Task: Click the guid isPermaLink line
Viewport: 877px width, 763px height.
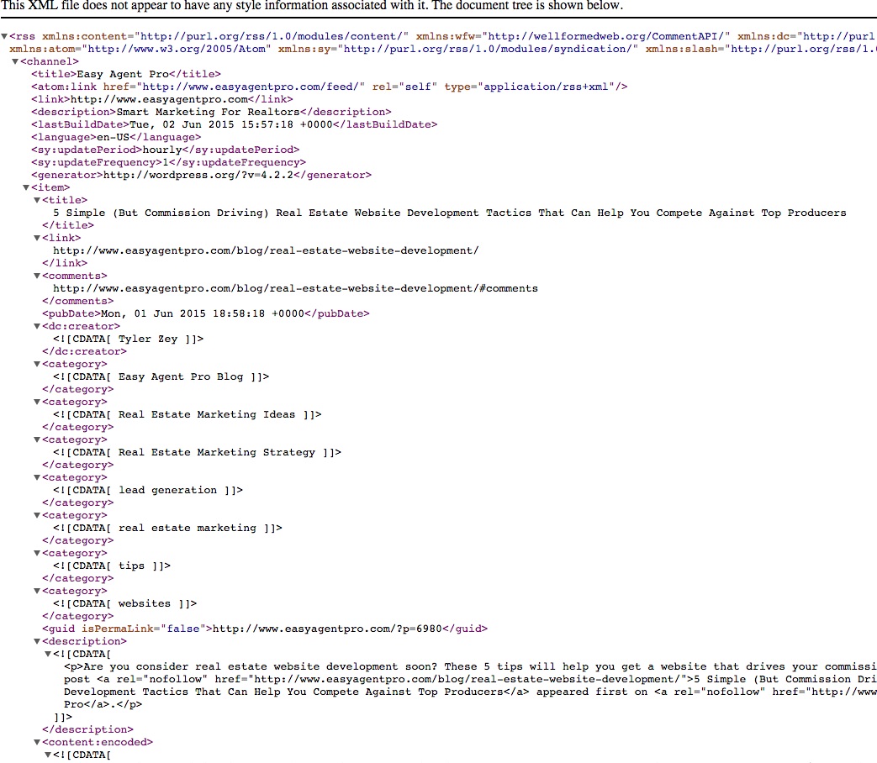Action: point(265,629)
